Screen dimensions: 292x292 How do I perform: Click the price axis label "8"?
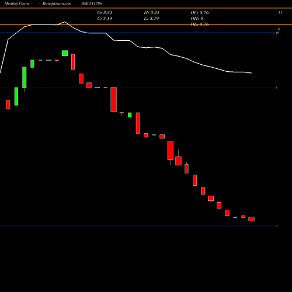coord(277,88)
